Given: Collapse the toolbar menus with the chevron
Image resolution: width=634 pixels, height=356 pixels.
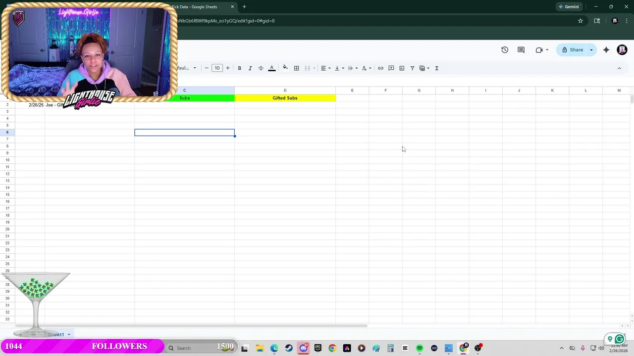Looking at the screenshot, I should click(619, 68).
